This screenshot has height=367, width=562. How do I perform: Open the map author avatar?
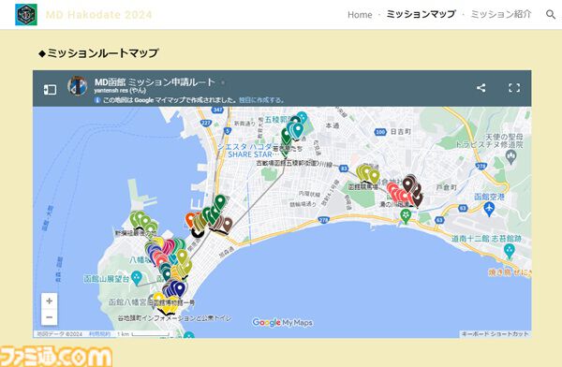(78, 85)
